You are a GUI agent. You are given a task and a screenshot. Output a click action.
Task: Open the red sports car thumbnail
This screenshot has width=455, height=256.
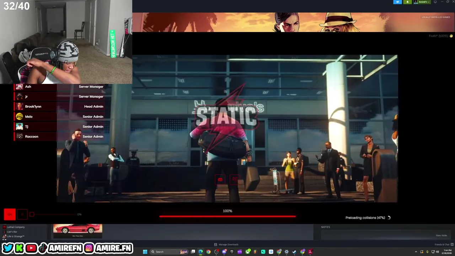77,231
